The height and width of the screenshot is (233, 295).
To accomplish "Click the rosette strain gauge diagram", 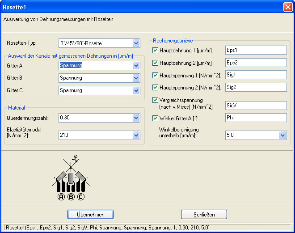I will pos(71,179).
